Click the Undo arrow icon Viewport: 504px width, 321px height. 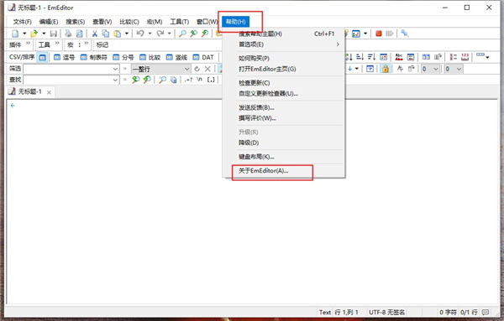(140, 34)
